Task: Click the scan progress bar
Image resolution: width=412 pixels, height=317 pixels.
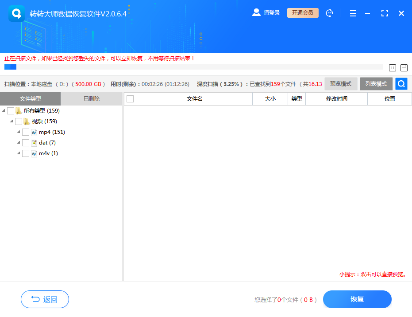Action: (193, 67)
